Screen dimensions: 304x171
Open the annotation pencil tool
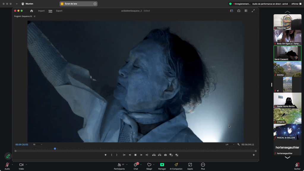(x=8, y=156)
